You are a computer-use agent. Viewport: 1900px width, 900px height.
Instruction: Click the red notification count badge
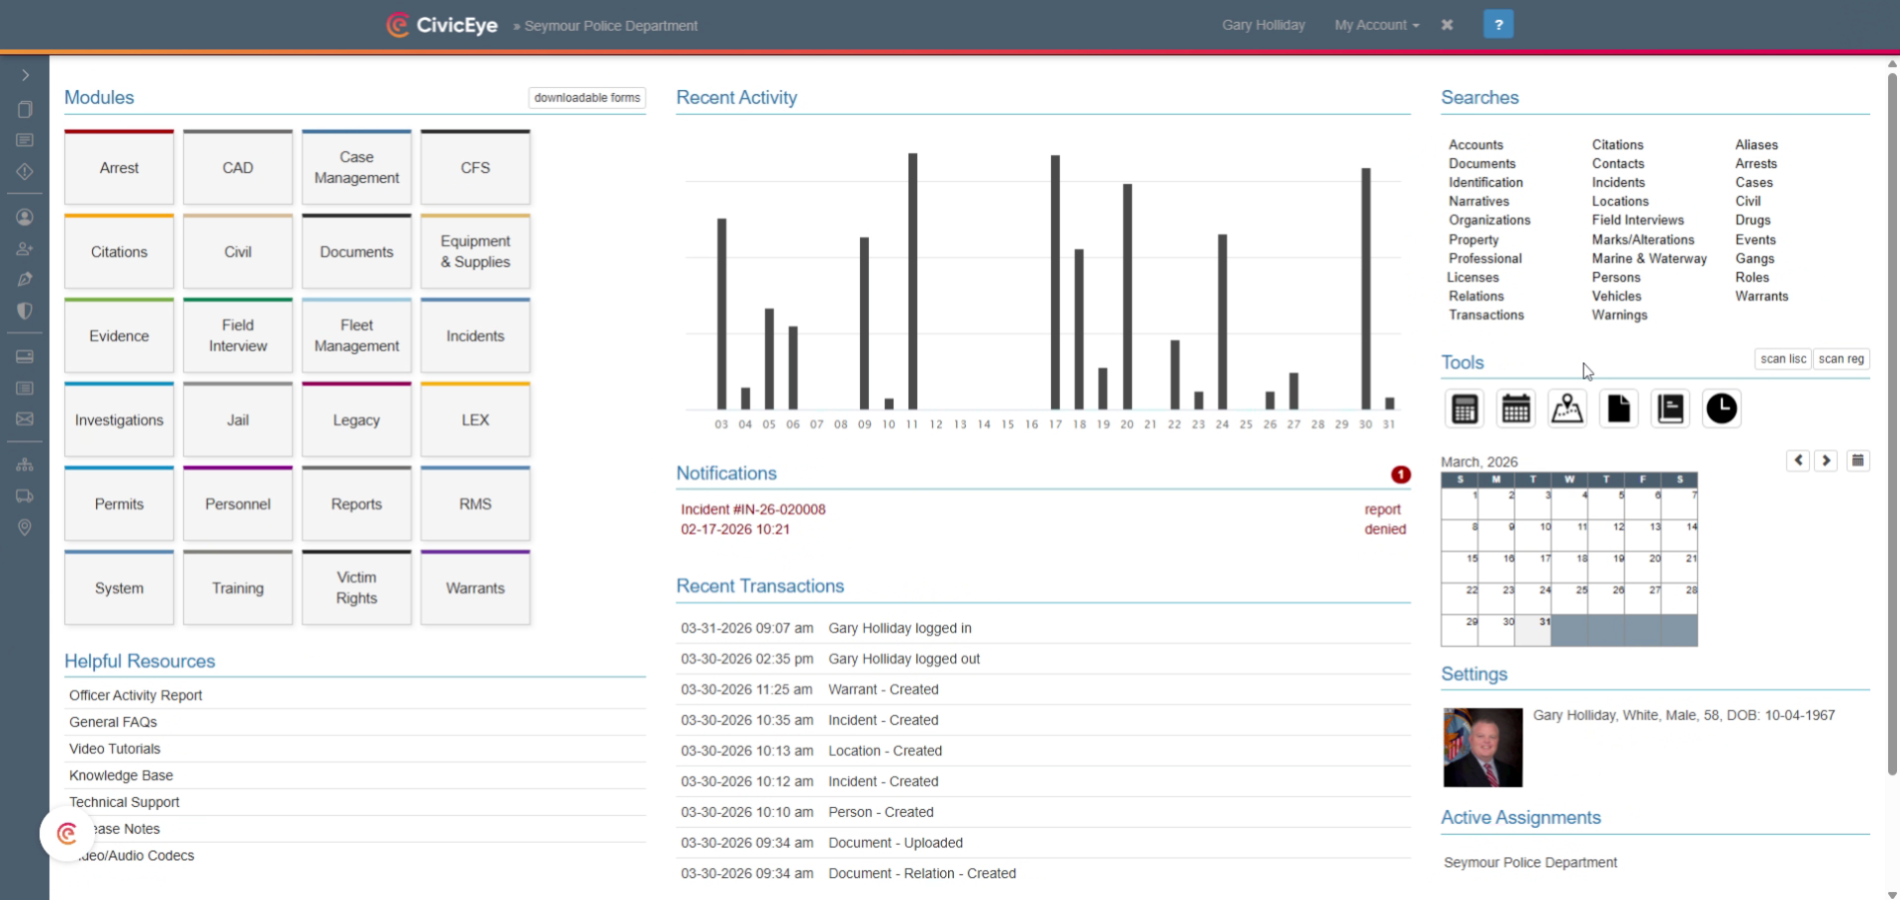[1400, 475]
